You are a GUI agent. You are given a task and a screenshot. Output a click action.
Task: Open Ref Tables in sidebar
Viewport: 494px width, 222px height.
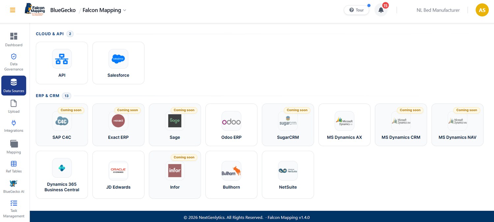point(14,167)
